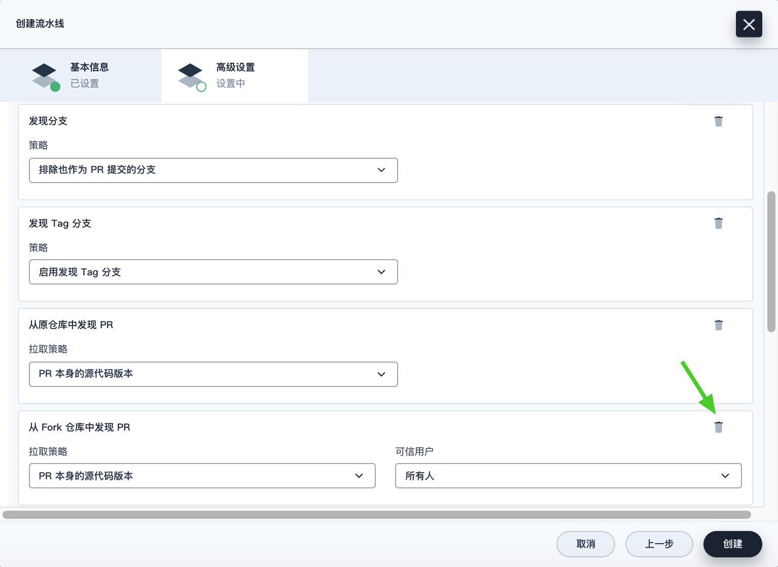Switch to the 基本信息 tab
Screen dimensions: 778x567
[x=81, y=76]
